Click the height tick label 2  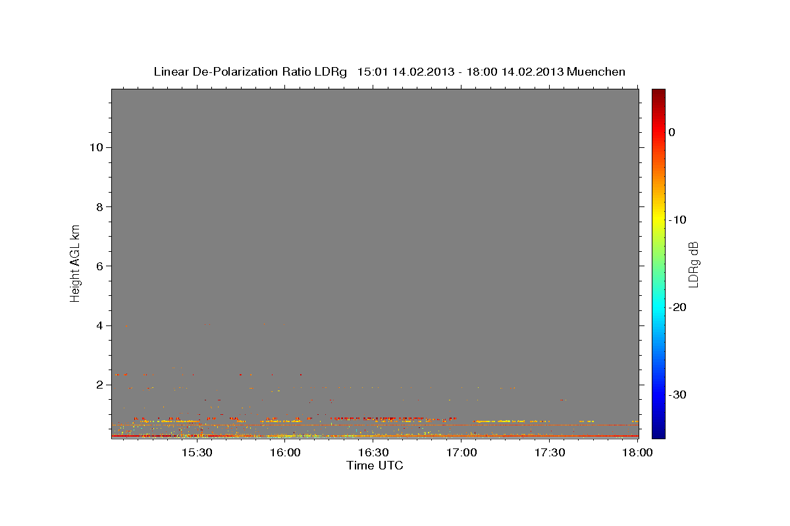click(98, 385)
